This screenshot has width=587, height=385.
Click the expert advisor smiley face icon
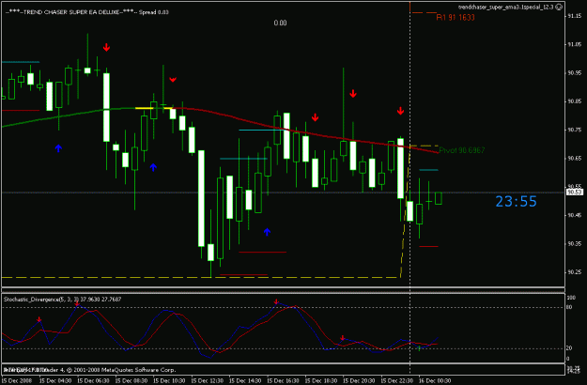pyautogui.click(x=559, y=7)
